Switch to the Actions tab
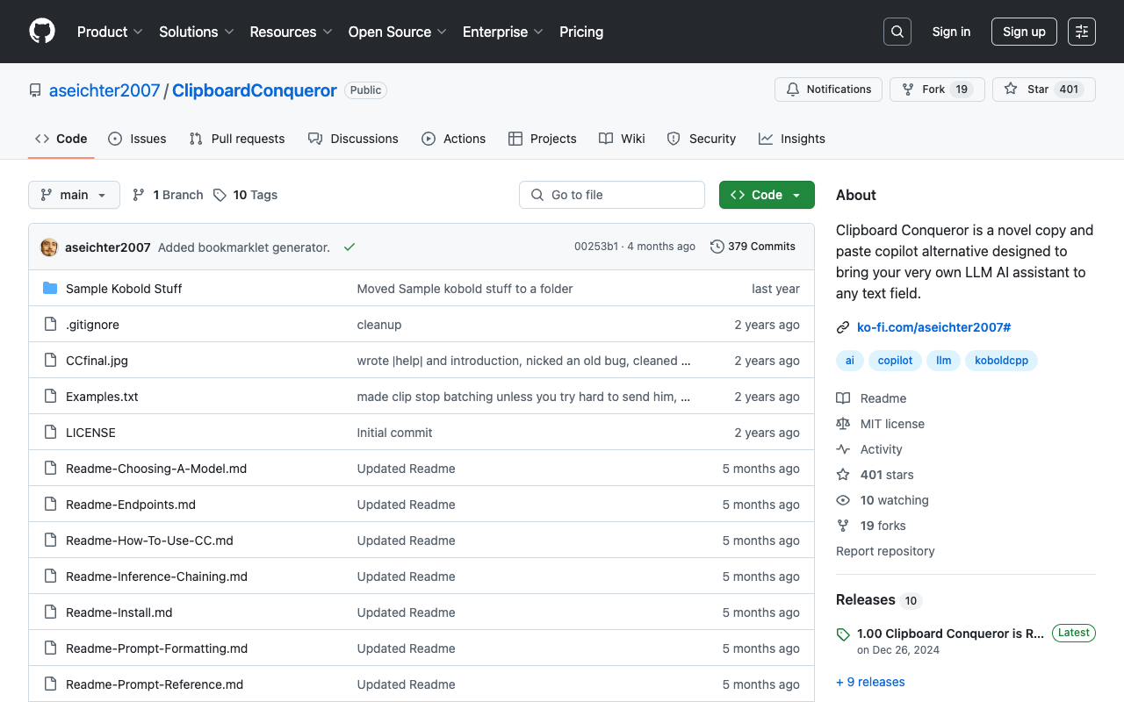The height and width of the screenshot is (702, 1124). 453,139
